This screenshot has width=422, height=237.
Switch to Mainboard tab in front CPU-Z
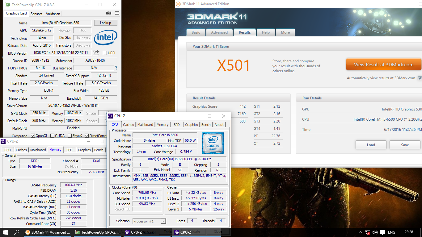[145, 125]
